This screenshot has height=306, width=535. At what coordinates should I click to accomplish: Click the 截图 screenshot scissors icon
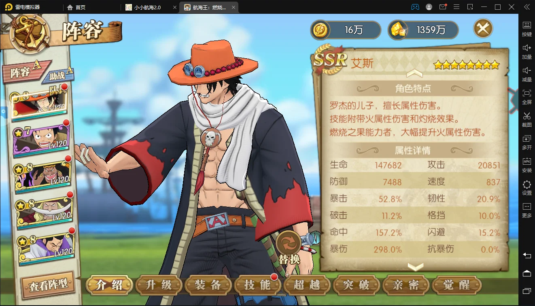click(527, 119)
